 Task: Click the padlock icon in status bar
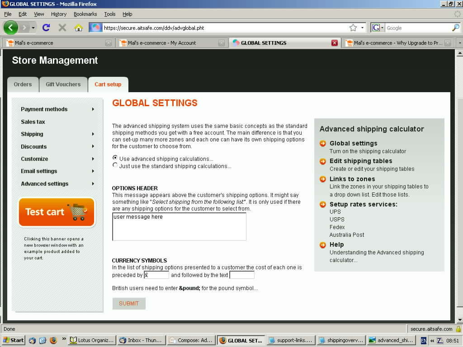458,329
